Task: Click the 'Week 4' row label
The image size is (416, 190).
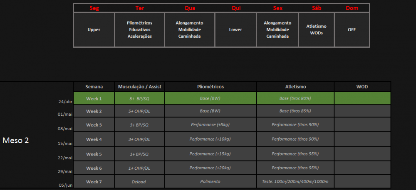Action: pos(94,139)
